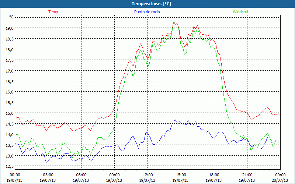Click the 19,0 y-axis value

coord(10,28)
